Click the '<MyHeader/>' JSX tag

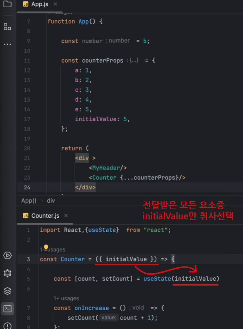point(108,168)
